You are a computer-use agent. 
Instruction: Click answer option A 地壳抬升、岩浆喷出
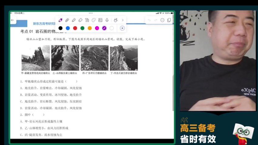(x=51, y=88)
